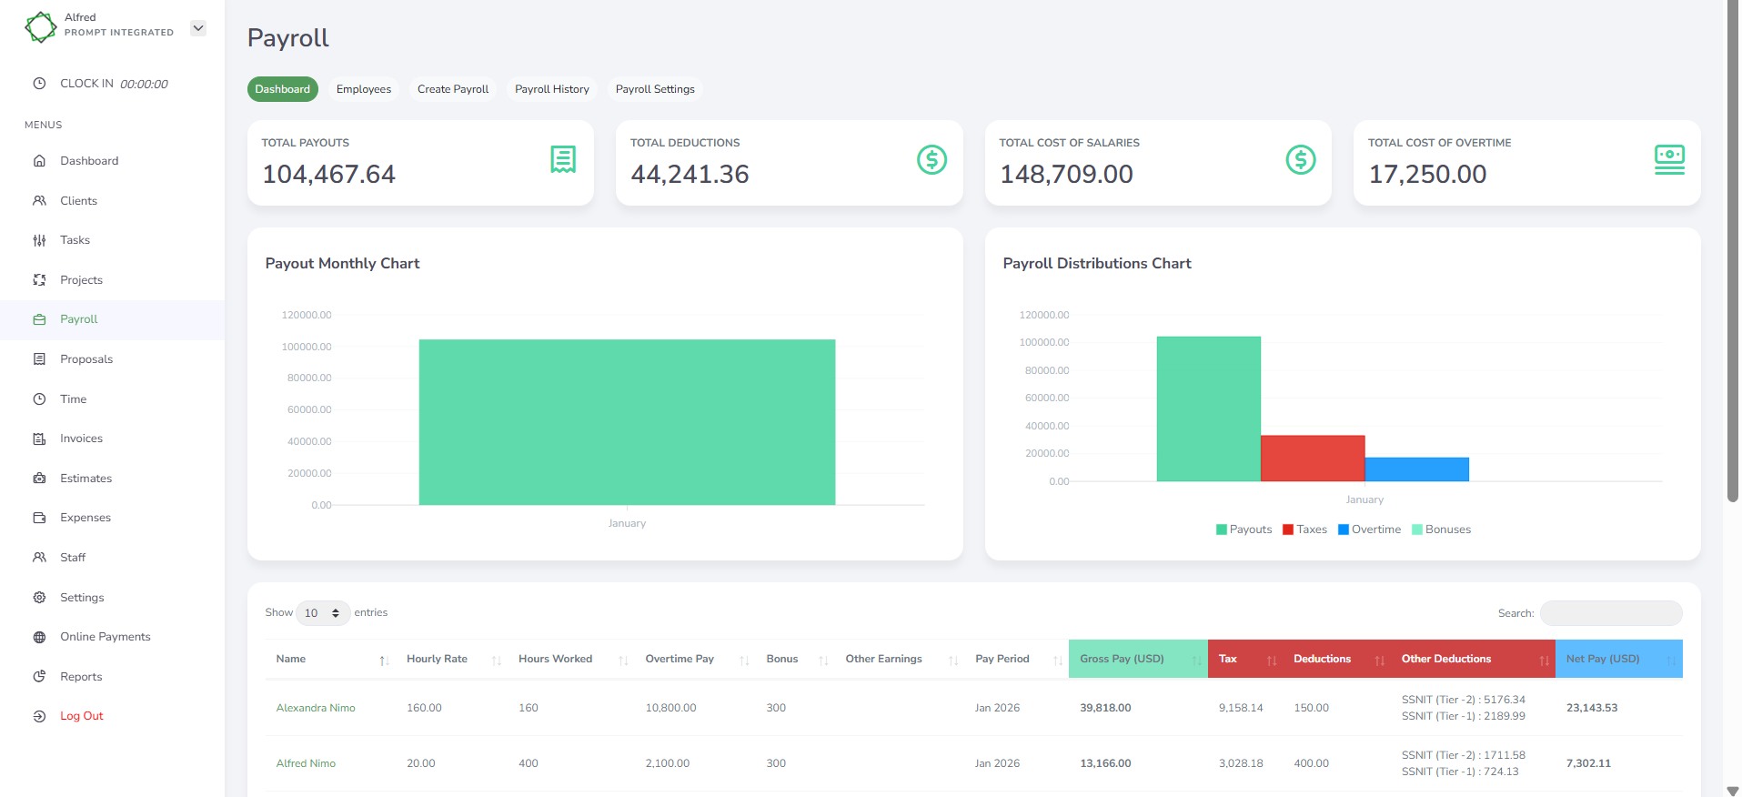Hide Overtime series via legend
This screenshot has height=797, width=1742.
tap(1369, 530)
